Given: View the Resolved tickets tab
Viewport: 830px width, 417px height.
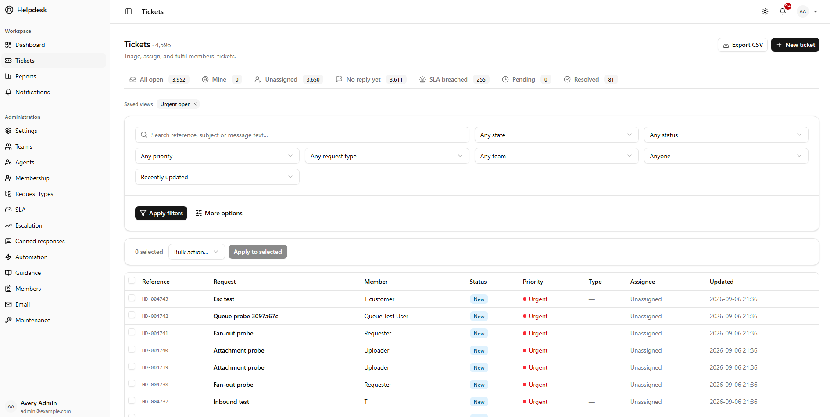Looking at the screenshot, I should (590, 79).
